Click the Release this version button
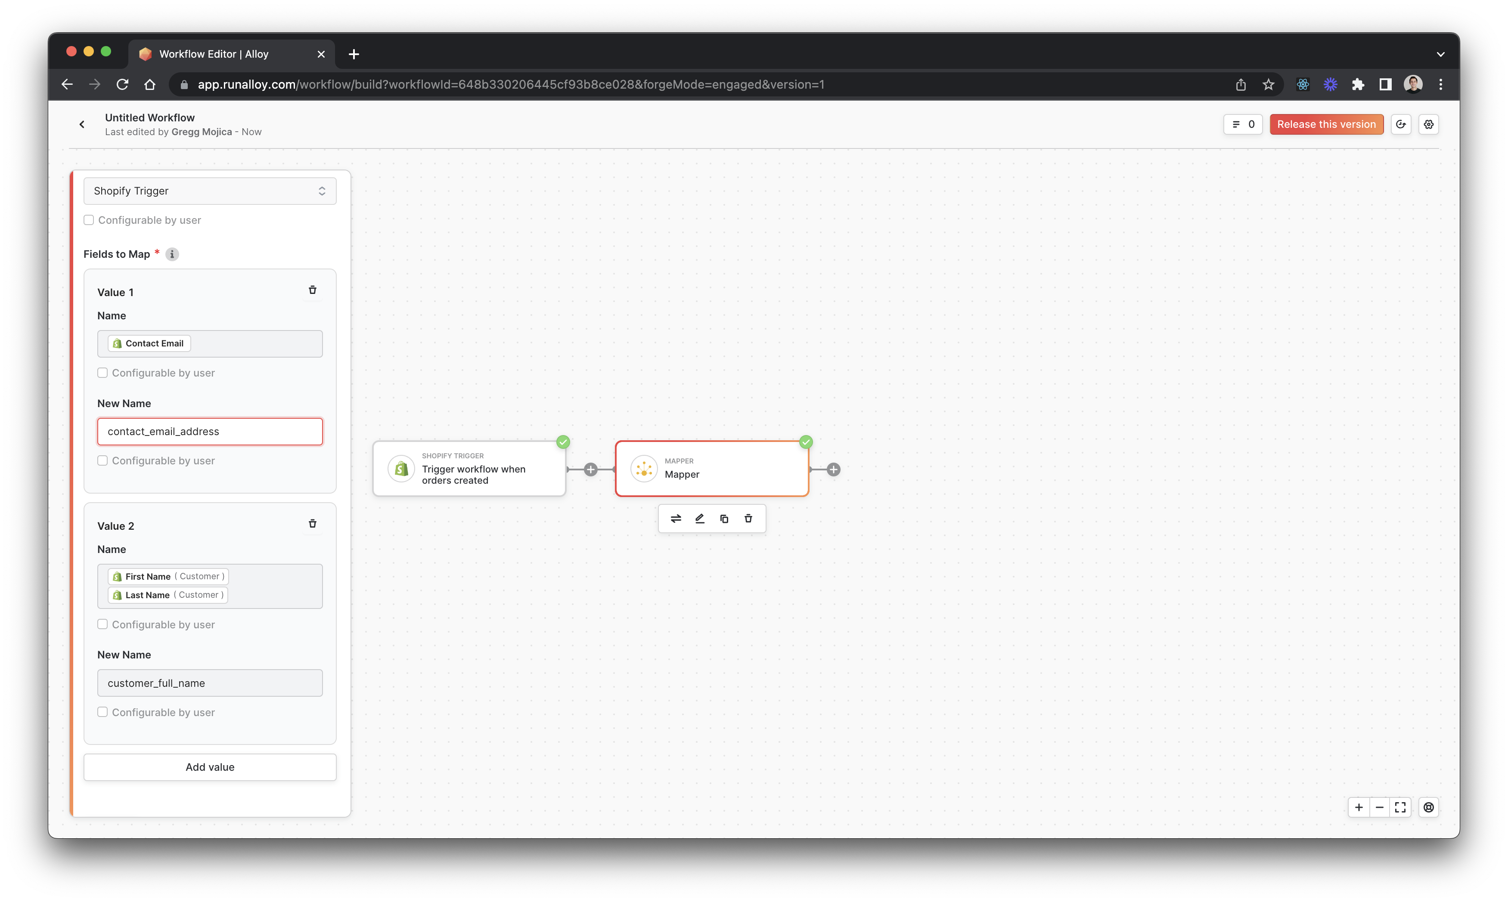Screen dimensions: 1508x902 pos(1326,125)
